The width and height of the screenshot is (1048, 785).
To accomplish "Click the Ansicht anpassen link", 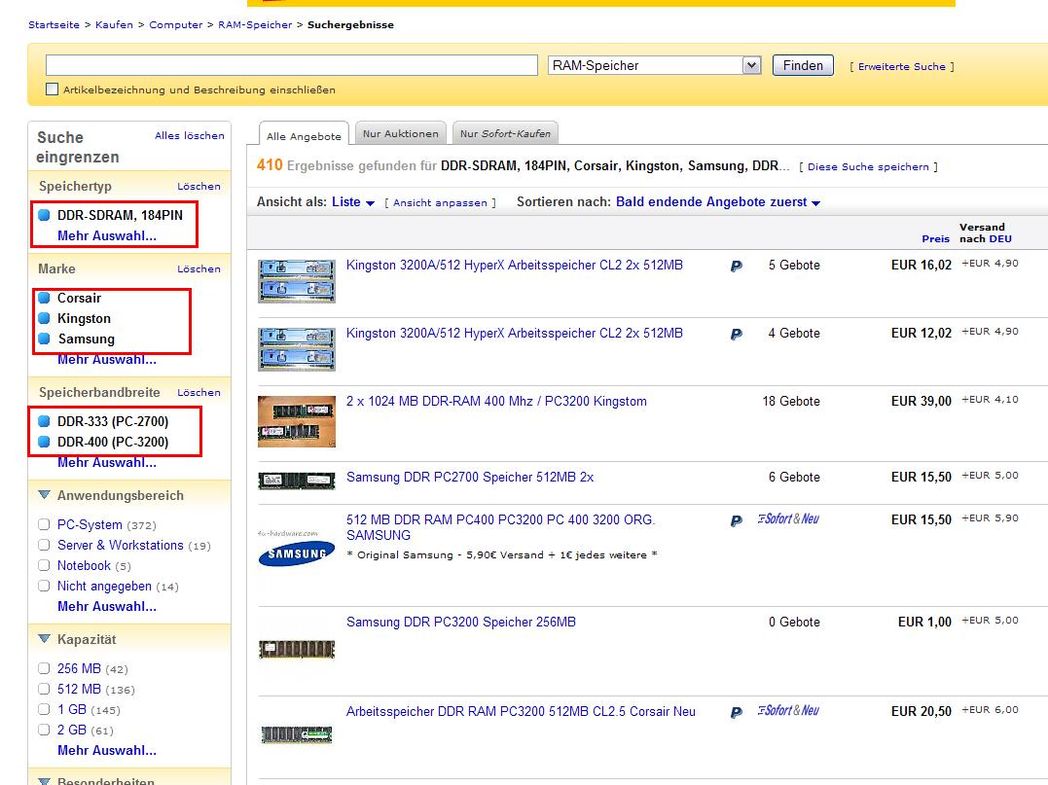I will (x=440, y=202).
